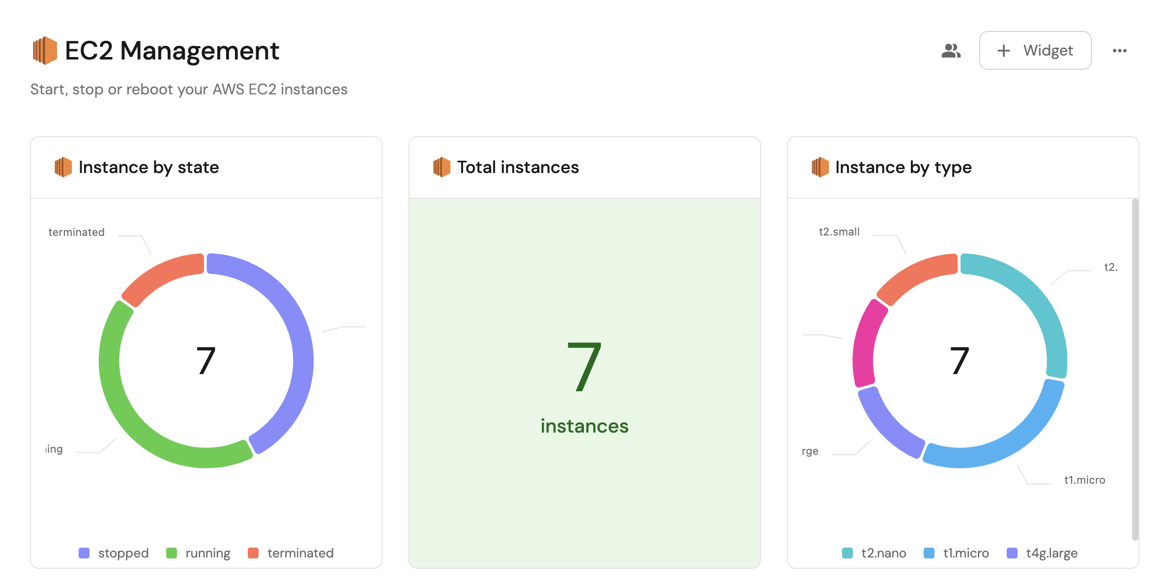Toggle the stopped legend item
1167x584 pixels.
pyautogui.click(x=114, y=553)
